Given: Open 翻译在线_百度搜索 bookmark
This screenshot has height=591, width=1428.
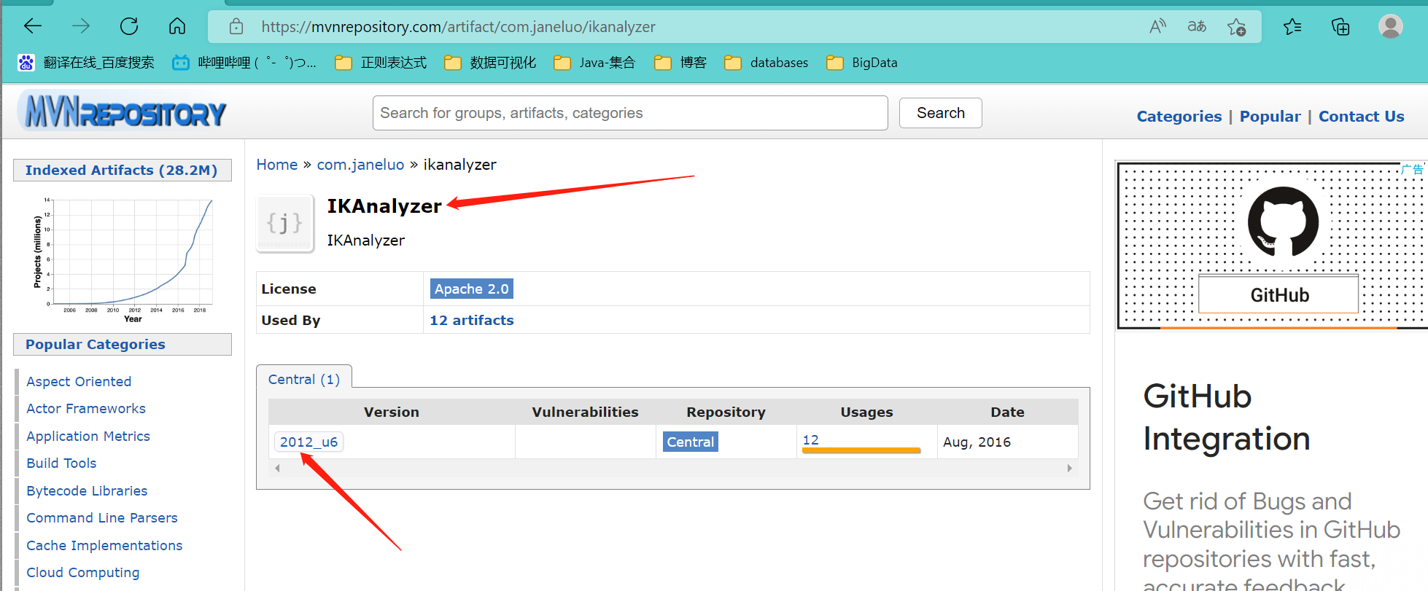Looking at the screenshot, I should coord(86,63).
